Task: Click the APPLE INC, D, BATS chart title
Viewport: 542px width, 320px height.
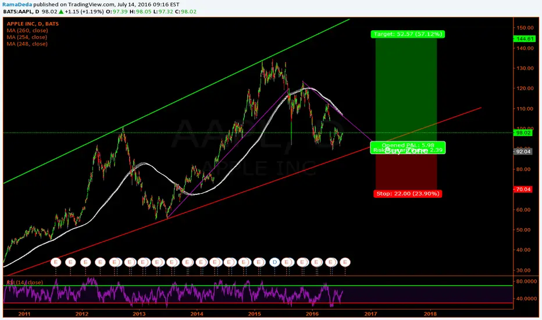Action: (x=33, y=23)
